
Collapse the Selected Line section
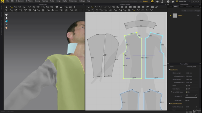[x=169, y=70]
